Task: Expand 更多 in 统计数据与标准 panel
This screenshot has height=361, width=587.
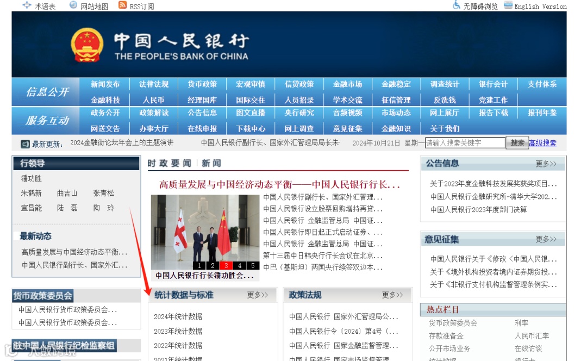Action: (x=258, y=295)
